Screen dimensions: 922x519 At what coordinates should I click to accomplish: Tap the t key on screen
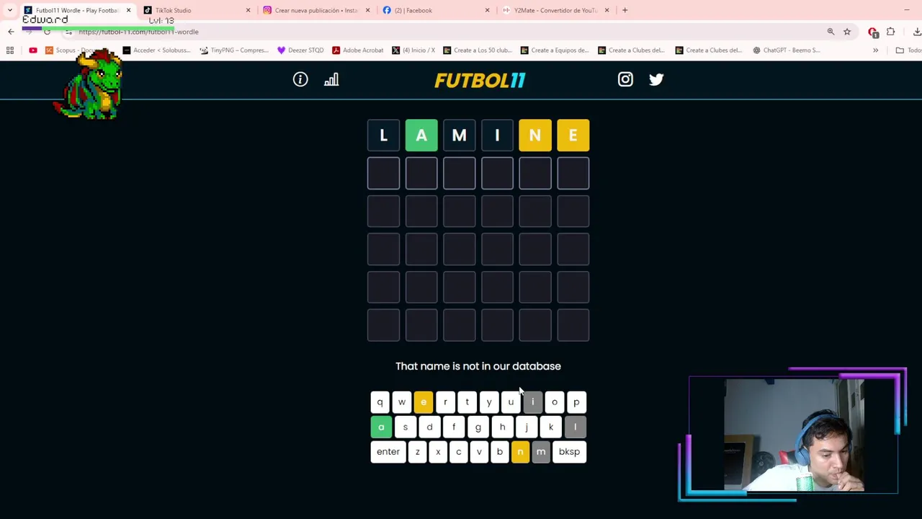pos(467,402)
